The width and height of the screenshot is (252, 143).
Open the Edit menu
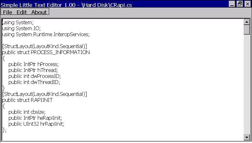[22, 12]
